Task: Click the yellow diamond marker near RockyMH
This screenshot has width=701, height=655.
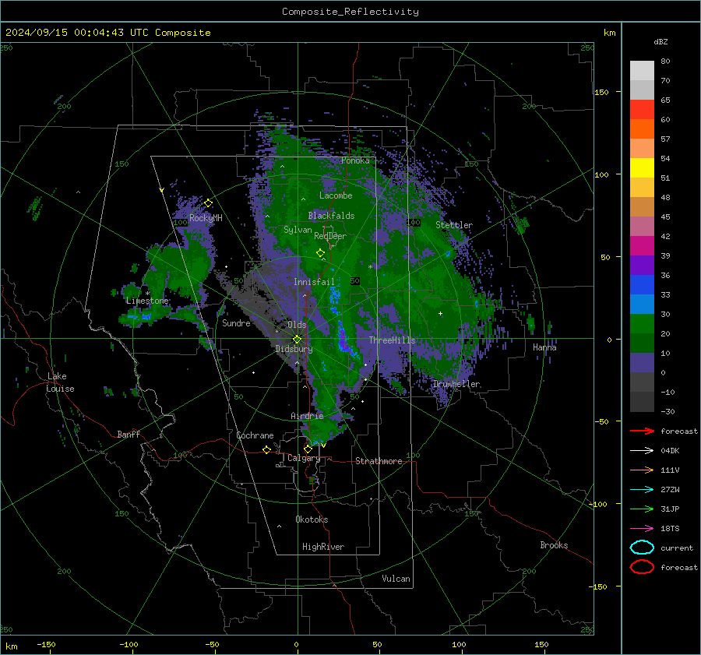Action: point(208,203)
